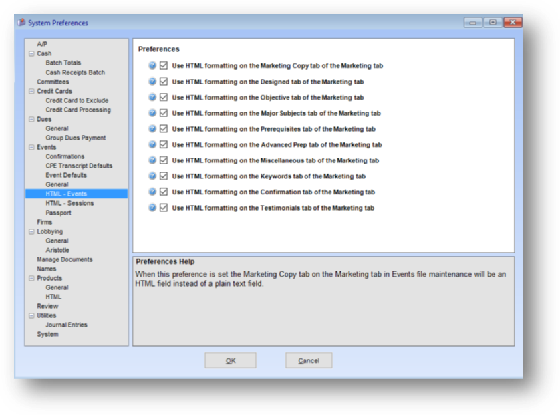560x415 pixels.
Task: Select Aristotle under Lobbying
Action: point(57,250)
